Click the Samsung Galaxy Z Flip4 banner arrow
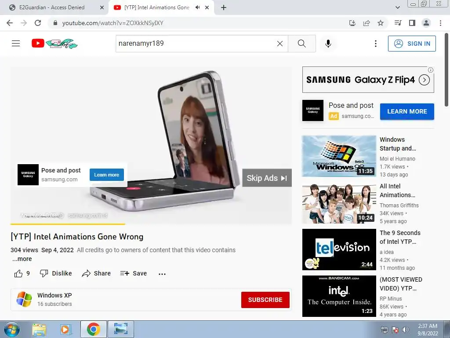 [424, 80]
